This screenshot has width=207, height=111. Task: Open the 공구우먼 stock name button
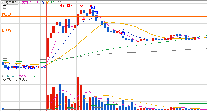11,3
